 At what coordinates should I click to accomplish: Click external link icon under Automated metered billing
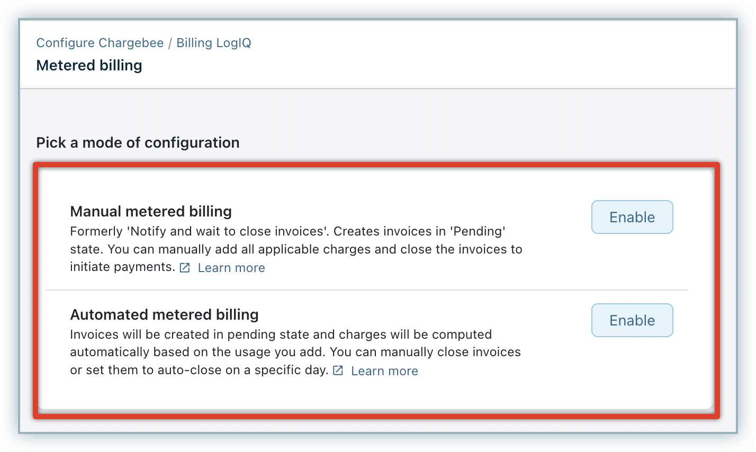pos(338,370)
